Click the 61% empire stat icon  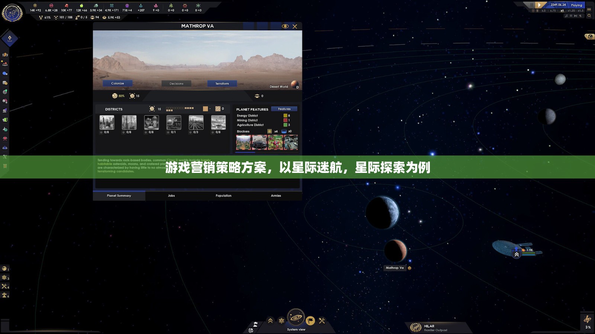click(41, 17)
